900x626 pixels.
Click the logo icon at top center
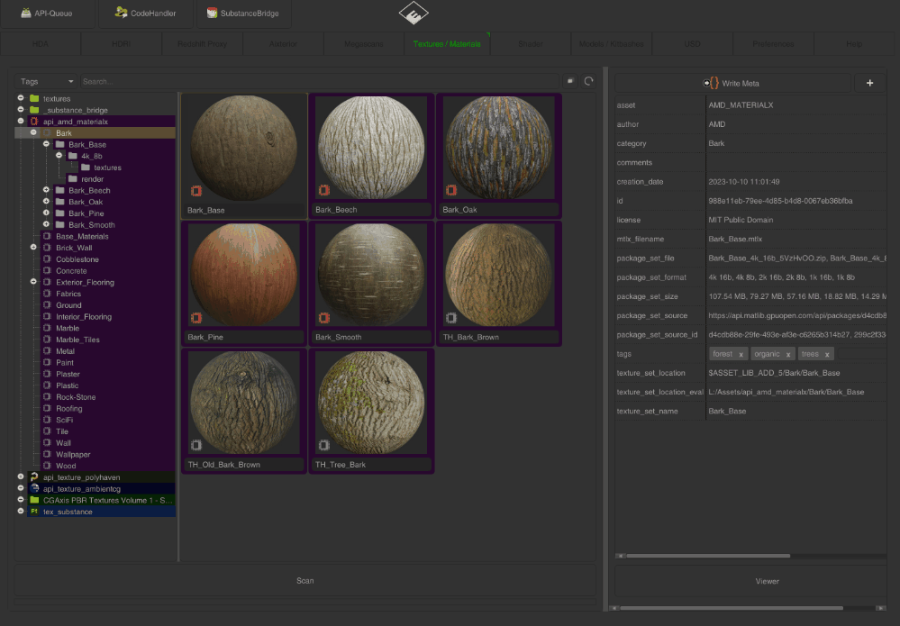[414, 14]
